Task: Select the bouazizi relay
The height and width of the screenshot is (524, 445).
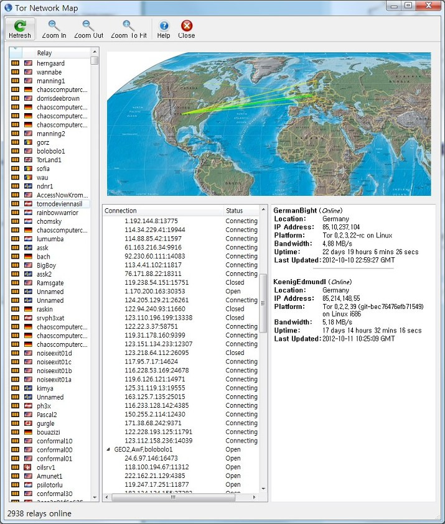Action: [x=49, y=433]
